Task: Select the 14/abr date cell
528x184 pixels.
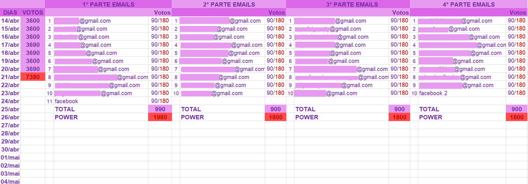Action: (x=10, y=21)
